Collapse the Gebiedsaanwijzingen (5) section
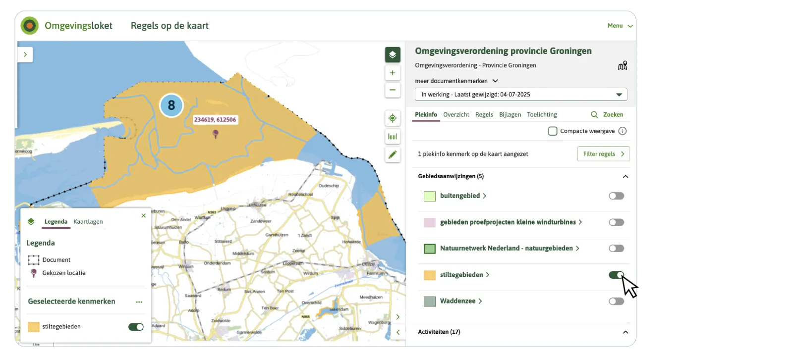The width and height of the screenshot is (793, 353). [625, 176]
